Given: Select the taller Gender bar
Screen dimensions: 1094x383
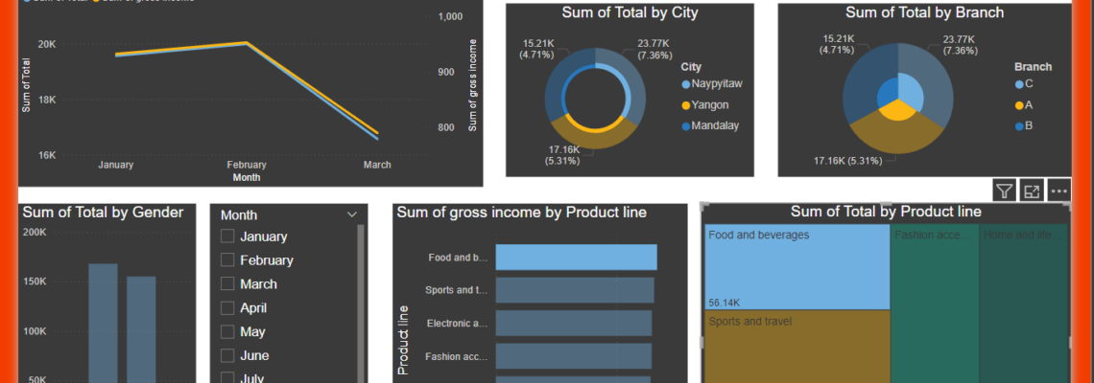Looking at the screenshot, I should point(104,323).
